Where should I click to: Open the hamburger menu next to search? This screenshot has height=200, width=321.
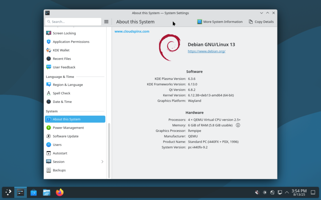(x=106, y=22)
